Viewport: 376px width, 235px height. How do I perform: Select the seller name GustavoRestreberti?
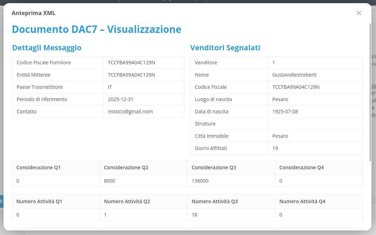294,75
